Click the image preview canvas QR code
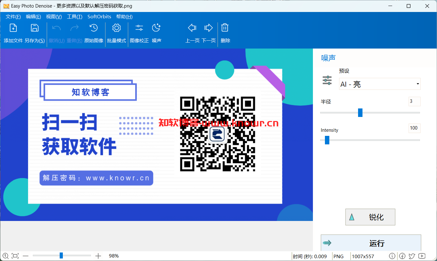The width and height of the screenshot is (437, 261). (218, 134)
